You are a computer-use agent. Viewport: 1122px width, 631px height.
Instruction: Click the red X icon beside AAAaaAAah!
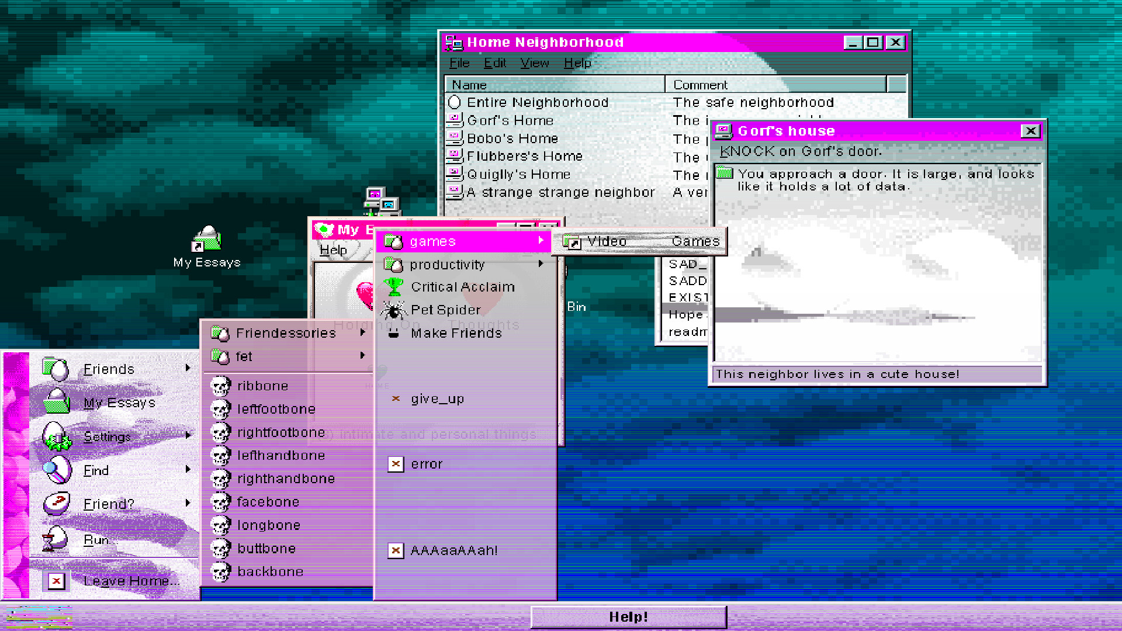tap(396, 550)
